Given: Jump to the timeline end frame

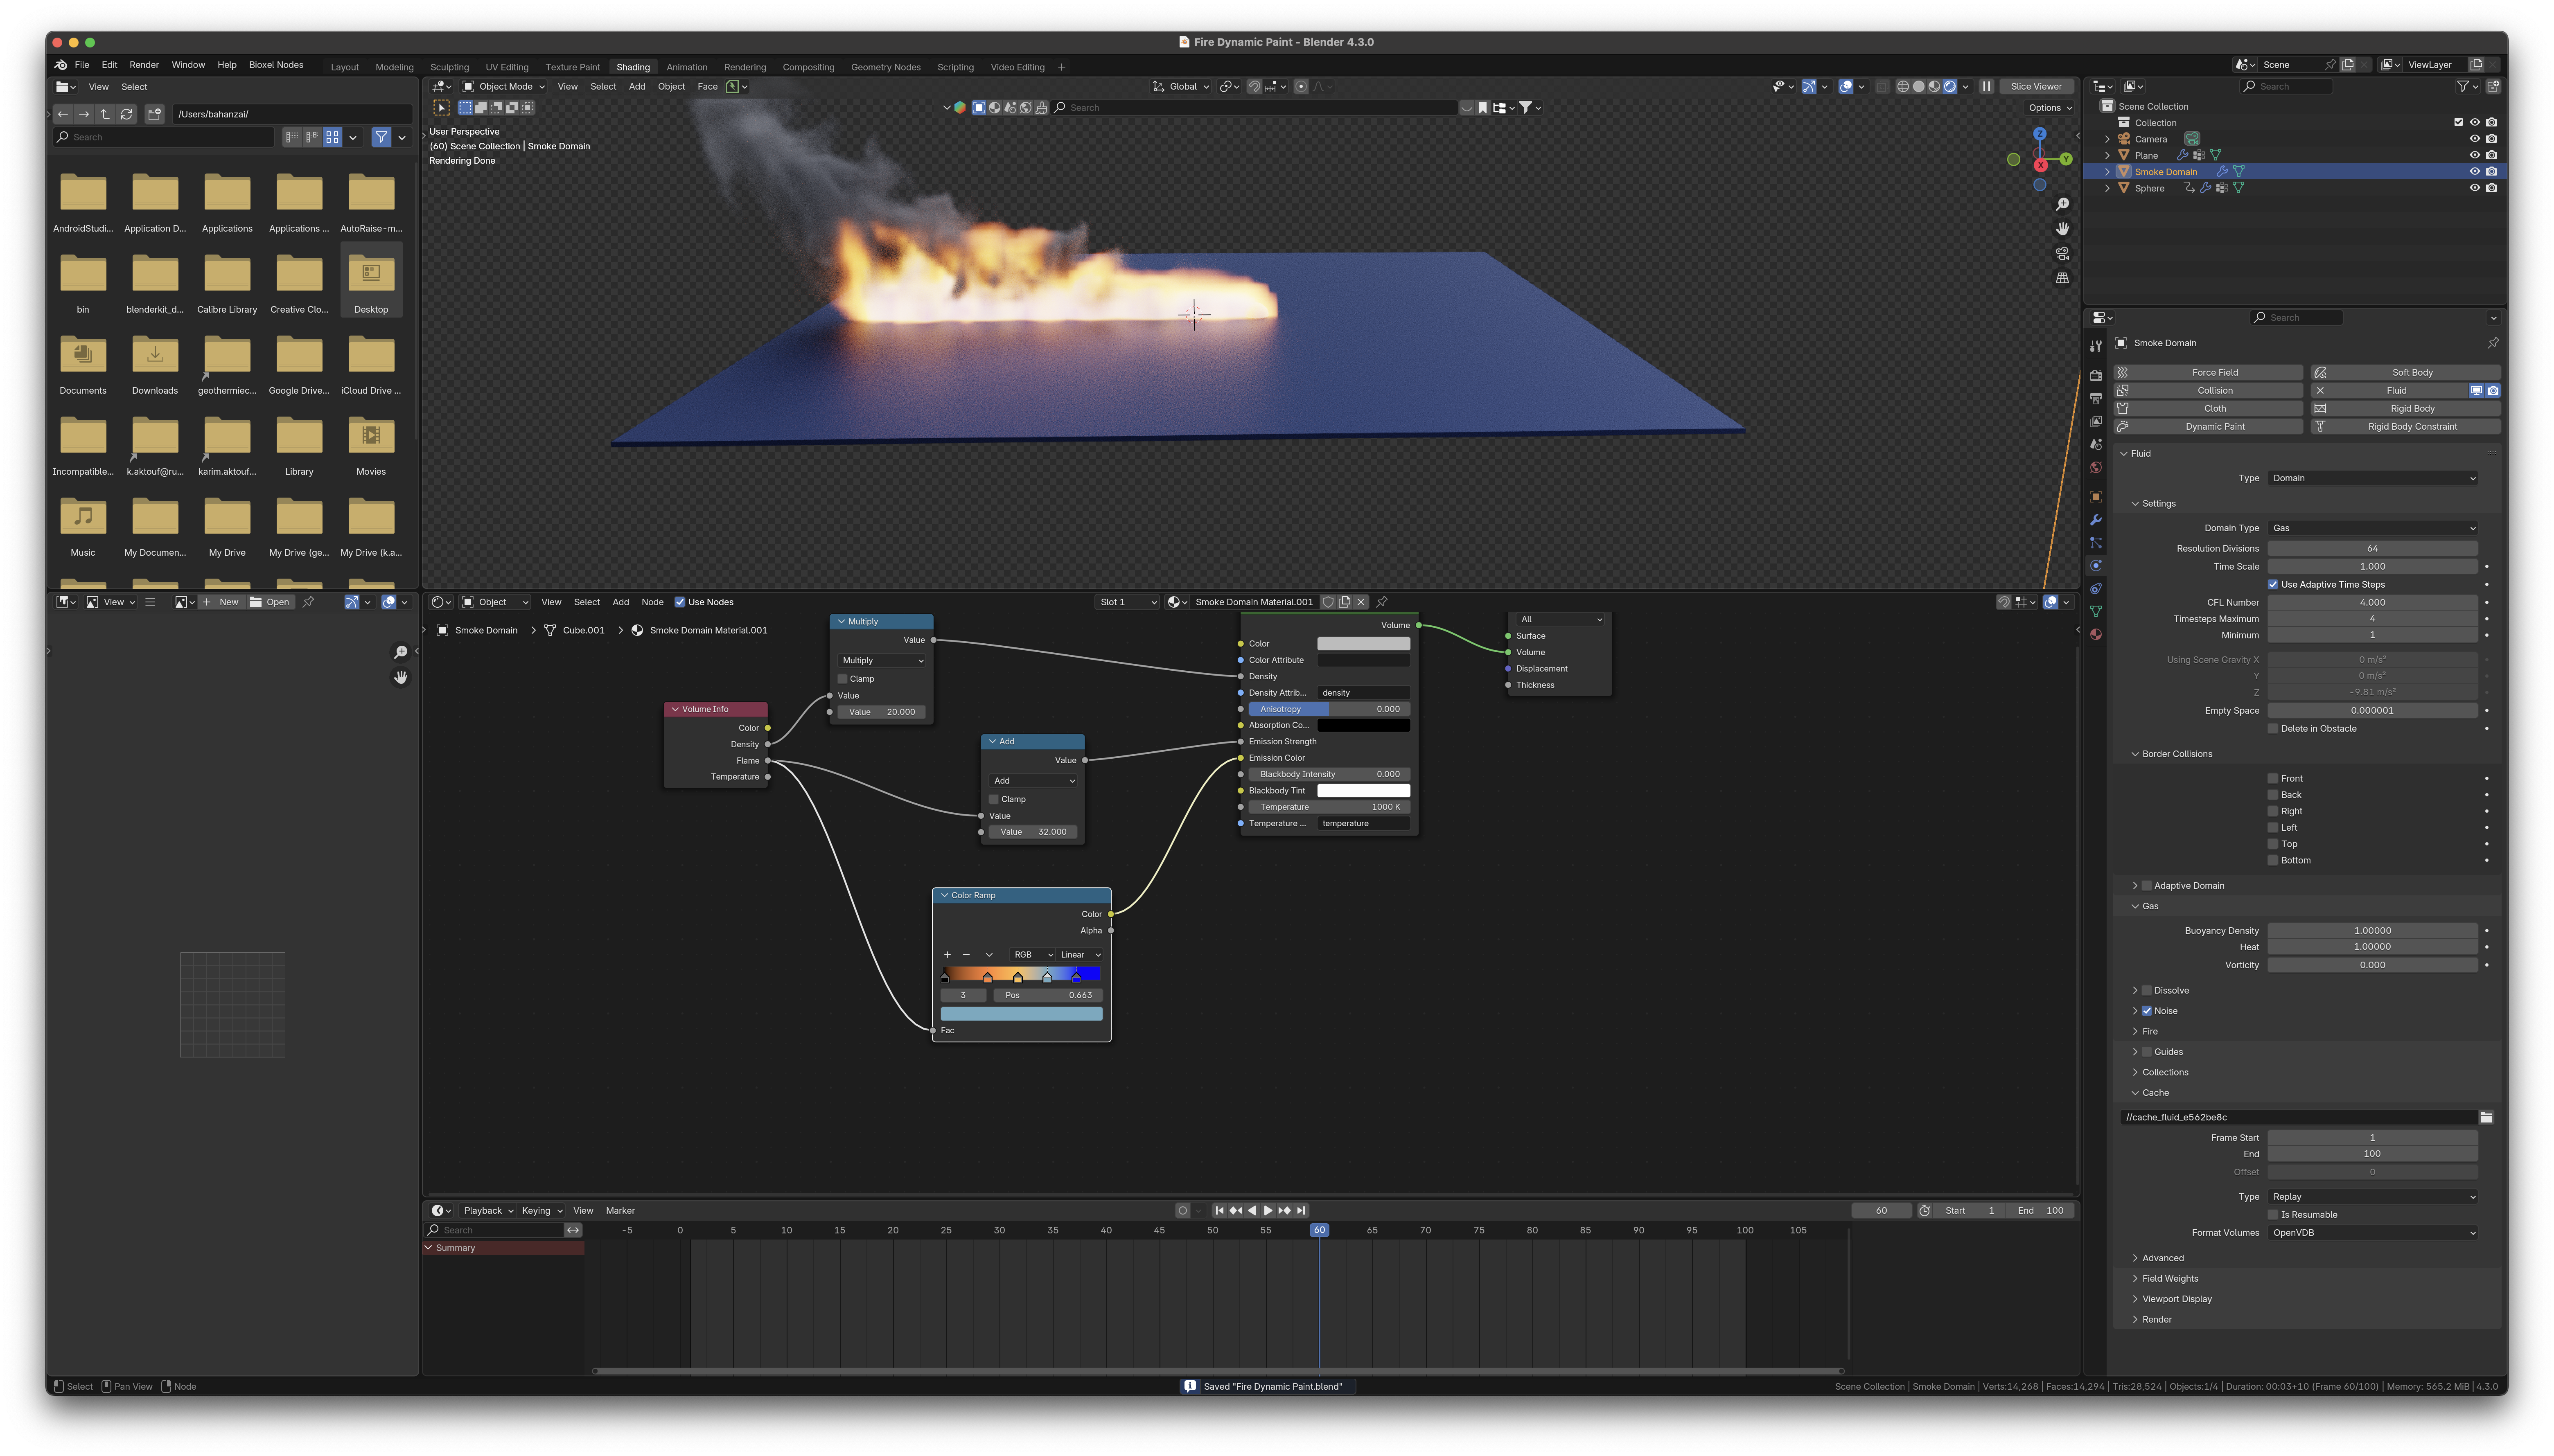Looking at the screenshot, I should point(1301,1211).
